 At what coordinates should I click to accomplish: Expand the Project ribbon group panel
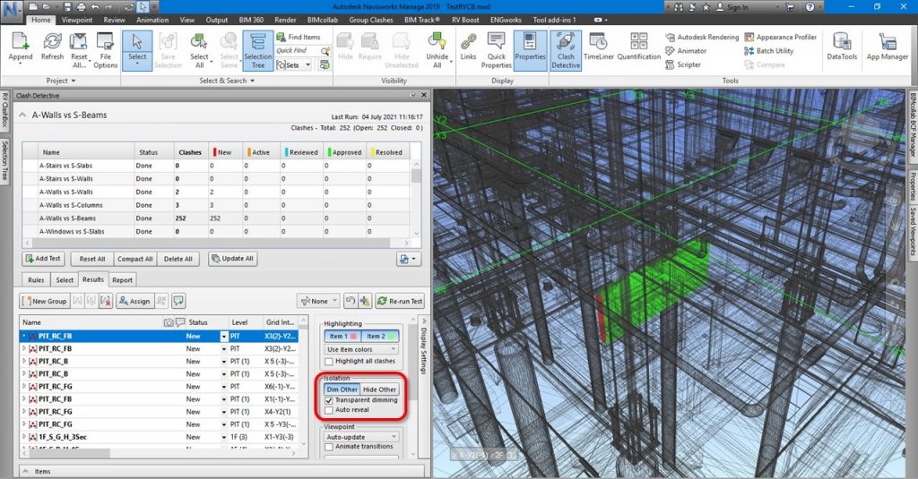(x=61, y=81)
